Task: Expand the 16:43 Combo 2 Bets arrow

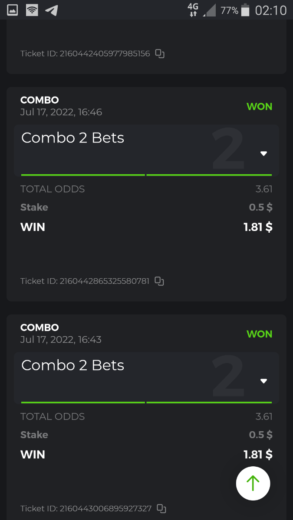Action: (x=263, y=381)
